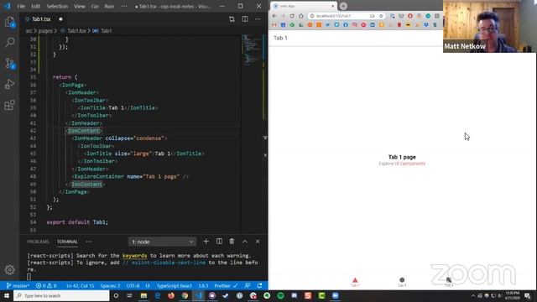Open the Run and Debug view icon
This screenshot has width=537, height=302.
[x=9, y=84]
